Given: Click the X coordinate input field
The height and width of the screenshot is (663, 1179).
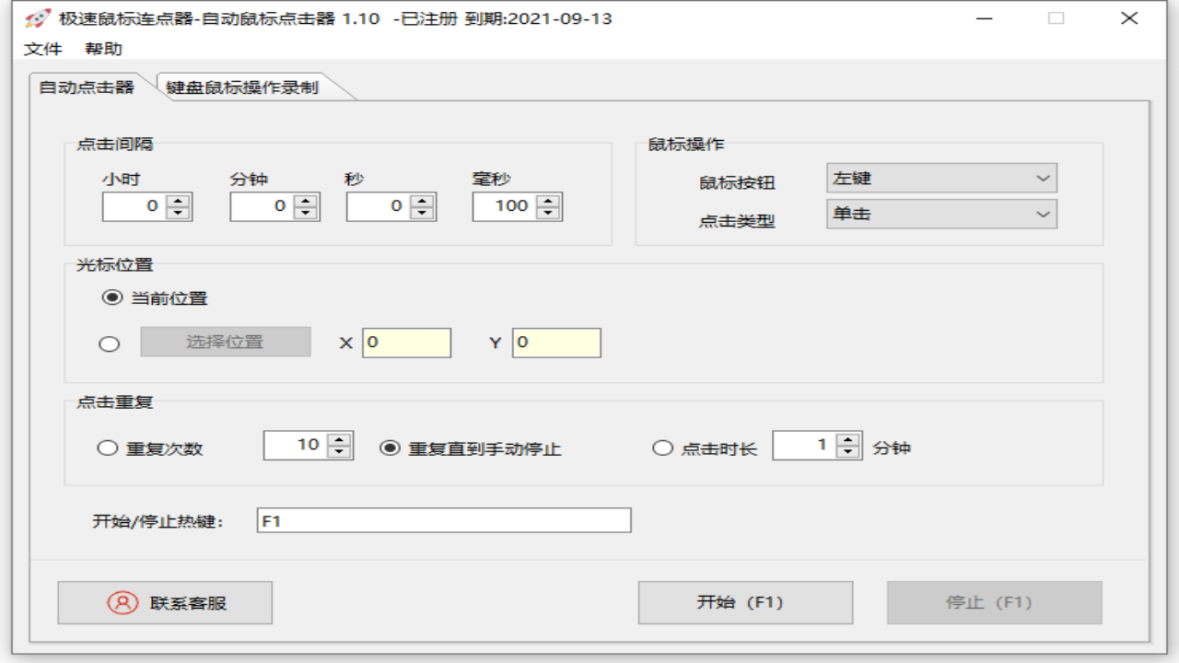Looking at the screenshot, I should [x=406, y=343].
